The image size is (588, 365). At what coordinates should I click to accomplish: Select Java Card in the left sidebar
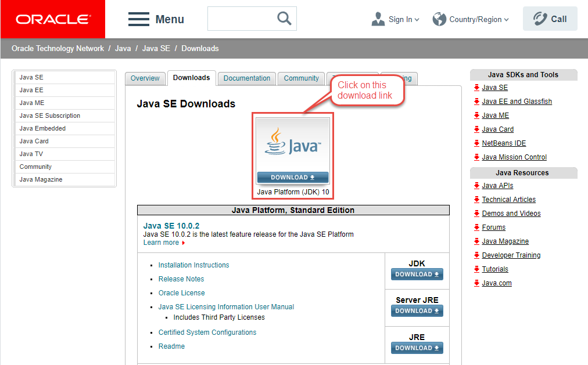[33, 141]
